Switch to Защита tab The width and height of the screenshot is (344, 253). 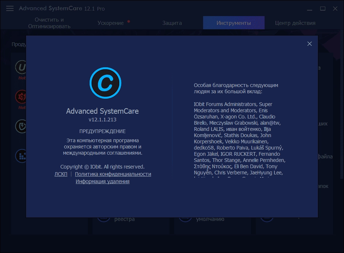[172, 23]
